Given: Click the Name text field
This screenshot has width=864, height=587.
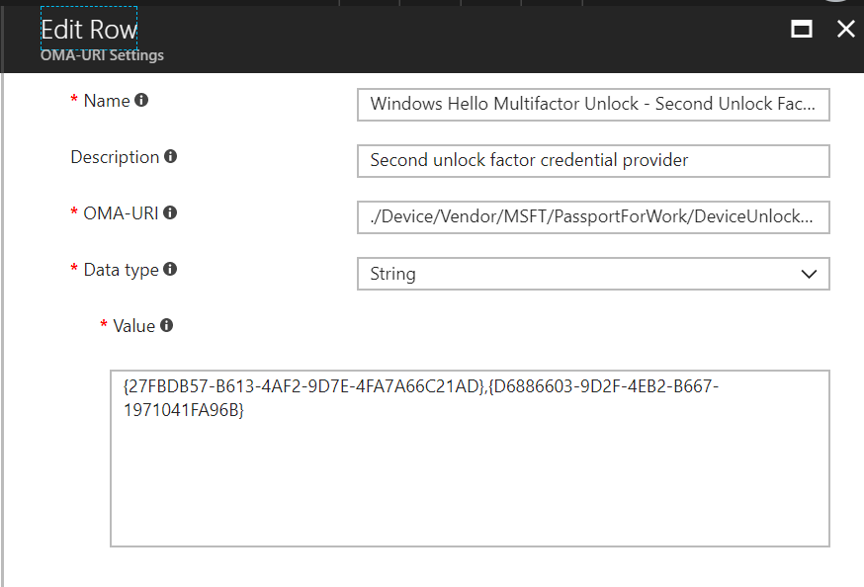Looking at the screenshot, I should [x=592, y=104].
